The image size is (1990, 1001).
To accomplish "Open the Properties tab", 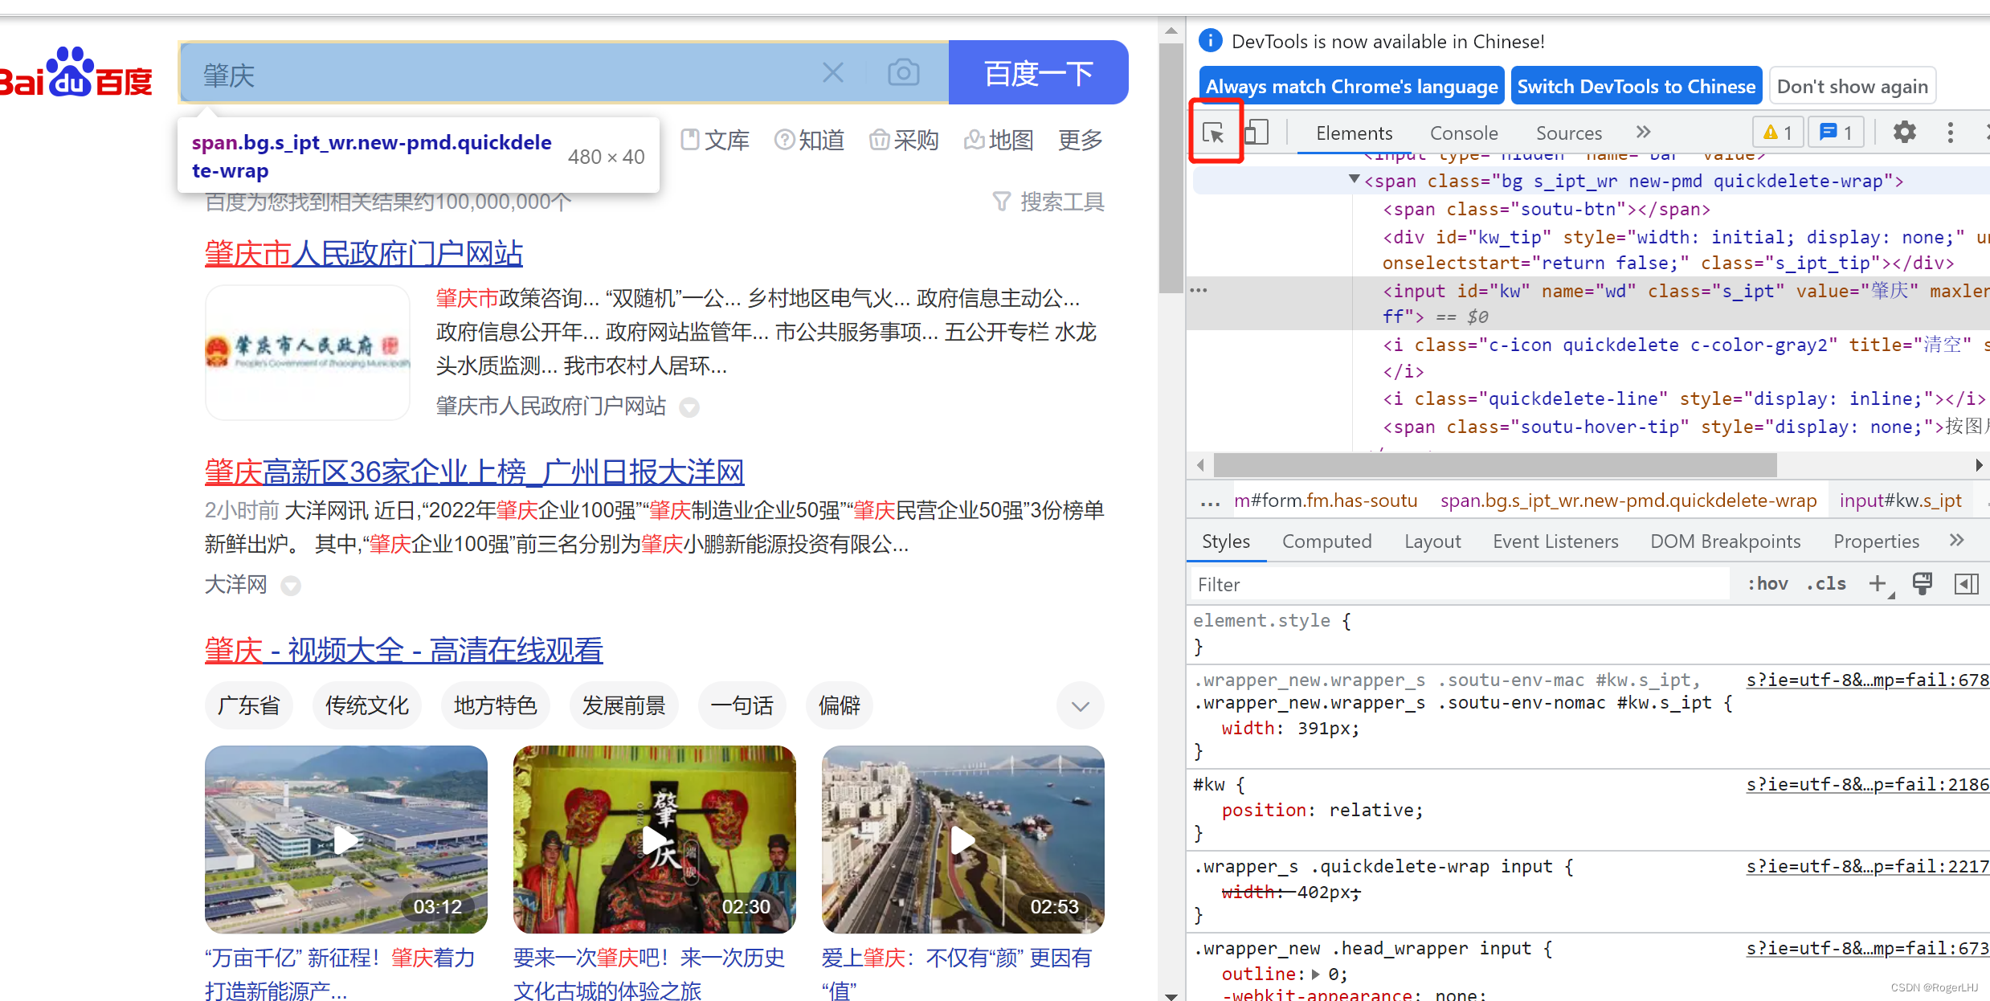I will click(1876, 541).
